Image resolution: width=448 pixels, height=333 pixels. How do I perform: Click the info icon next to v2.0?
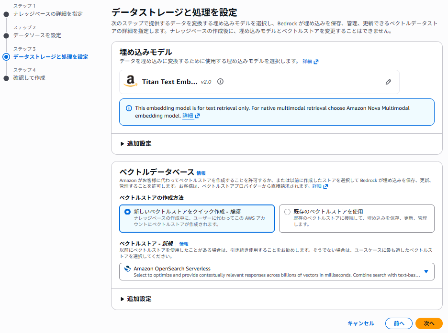[x=220, y=82]
